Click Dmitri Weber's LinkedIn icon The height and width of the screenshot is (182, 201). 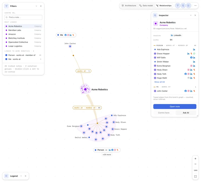(x=194, y=62)
